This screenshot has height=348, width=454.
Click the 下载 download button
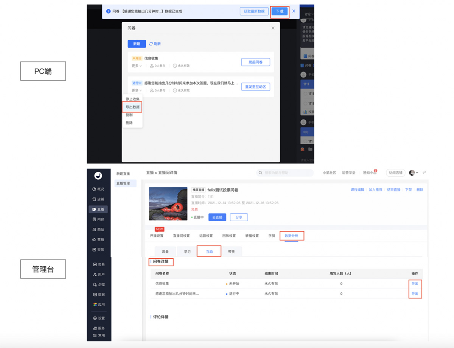coord(280,11)
